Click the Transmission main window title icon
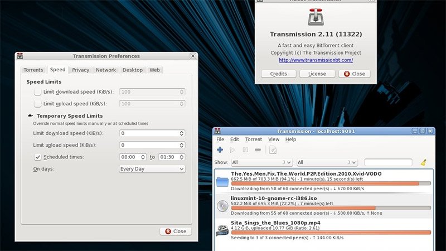Viewport: 446px width, 251px height. (x=217, y=131)
